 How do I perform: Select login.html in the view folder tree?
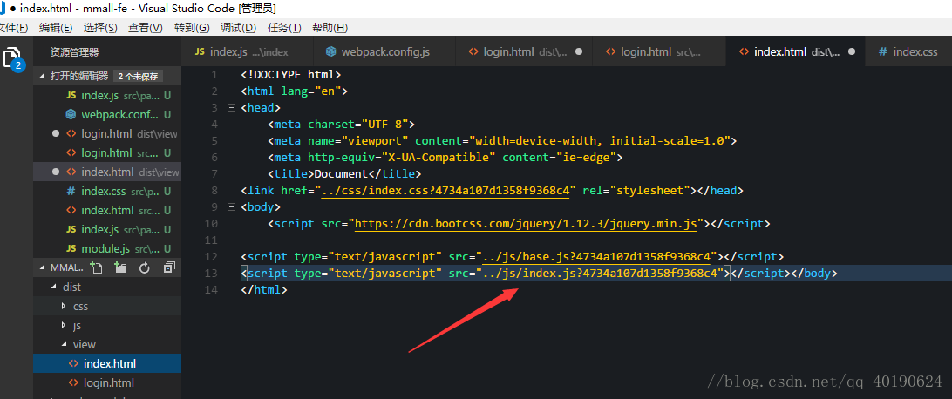(x=107, y=382)
